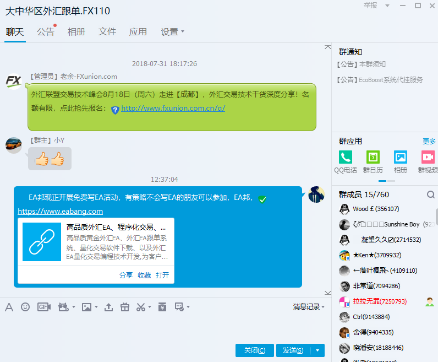
Task: Open the screenshot scissors dropdown arrow
Action: coord(150,307)
